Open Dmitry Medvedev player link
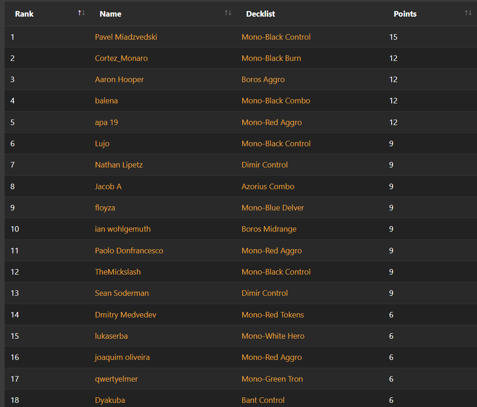The width and height of the screenshot is (477, 407). [125, 315]
